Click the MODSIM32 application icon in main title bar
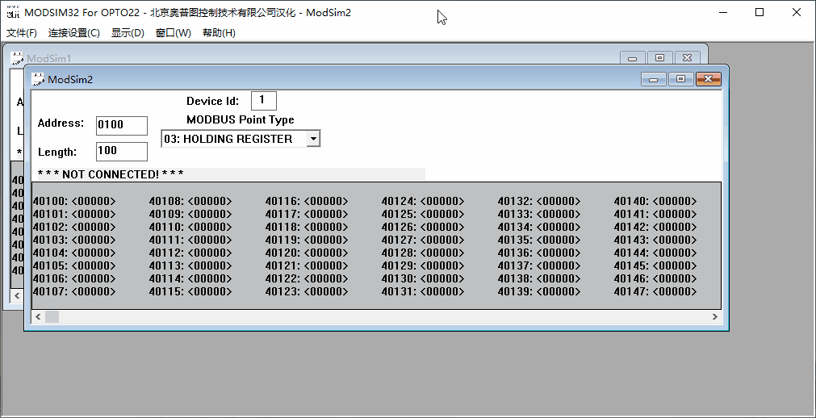Screen dimensions: 816x418 pos(13,12)
